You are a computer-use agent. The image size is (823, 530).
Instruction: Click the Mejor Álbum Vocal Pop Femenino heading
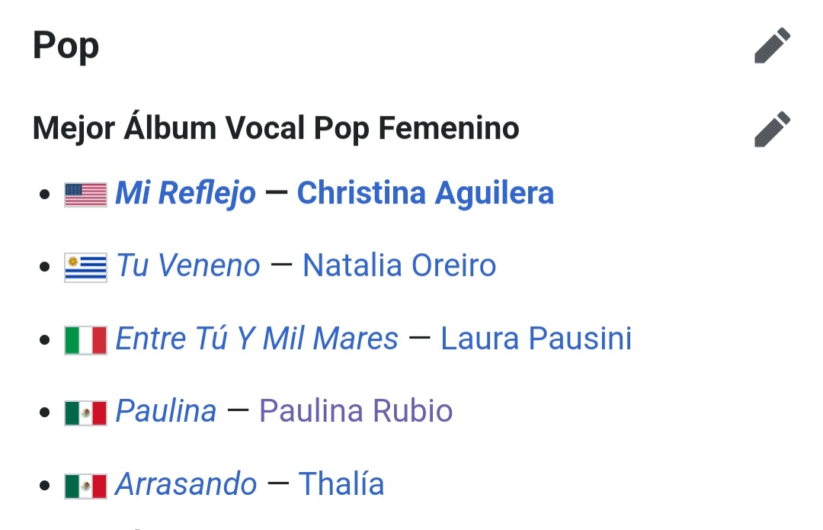(276, 129)
